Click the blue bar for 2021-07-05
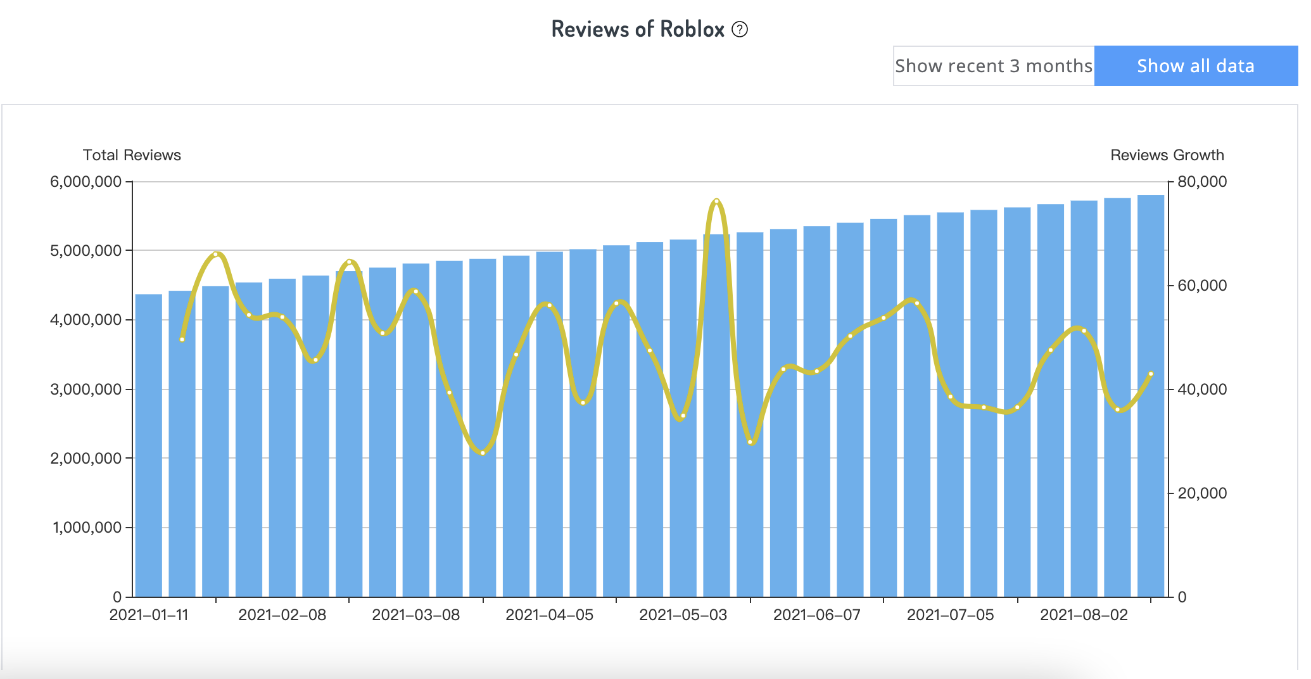Screen dimensions: 1311x679 [951, 443]
